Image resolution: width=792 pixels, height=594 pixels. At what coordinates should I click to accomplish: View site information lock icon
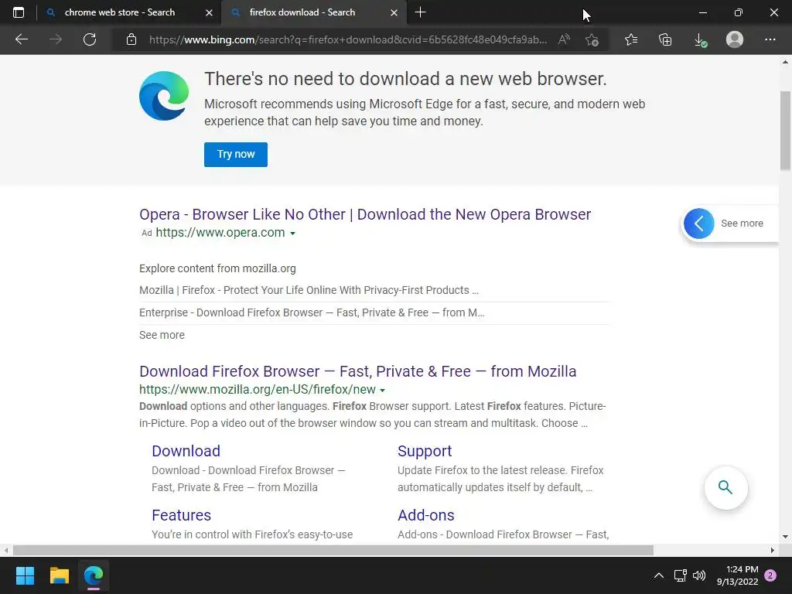click(131, 39)
